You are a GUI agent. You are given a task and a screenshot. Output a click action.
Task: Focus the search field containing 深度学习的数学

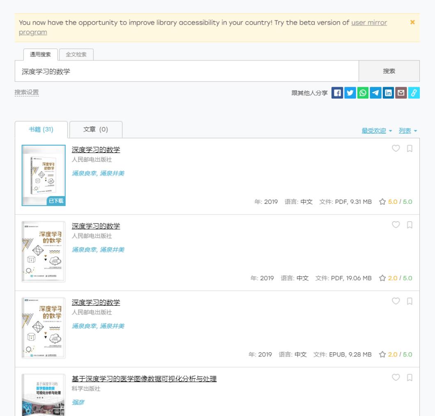click(x=187, y=71)
